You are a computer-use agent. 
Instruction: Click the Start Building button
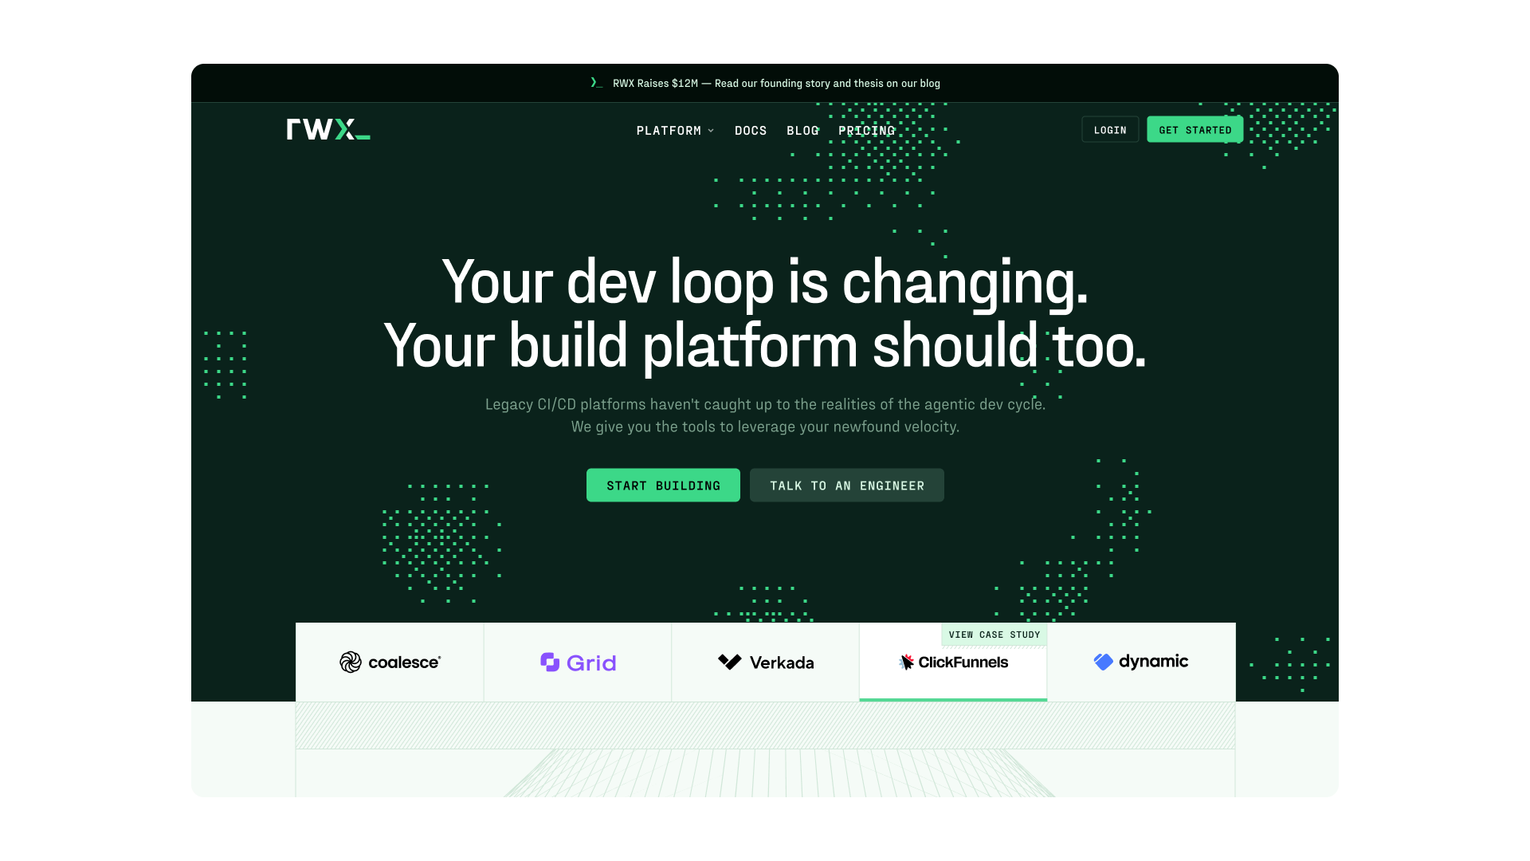pos(663,486)
